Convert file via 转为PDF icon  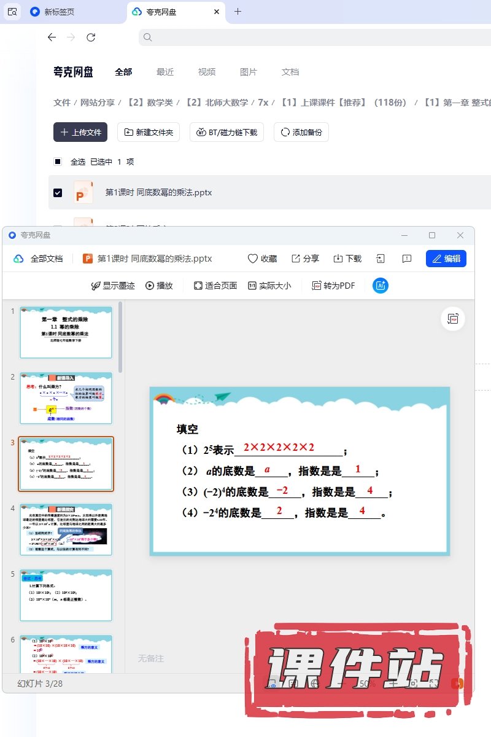[317, 286]
